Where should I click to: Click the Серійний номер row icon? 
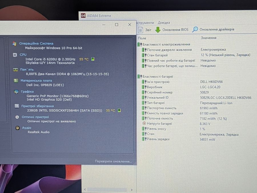pyautogui.click(x=144, y=92)
